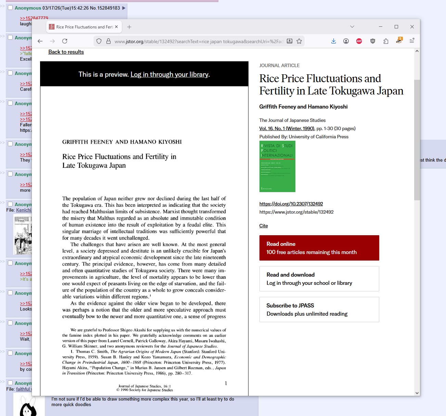Tick the checkbox of the post starting "Caref"
The height and width of the screenshot is (416, 446).
[10, 73]
